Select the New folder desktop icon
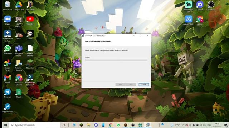The height and width of the screenshot is (128, 229). (x=30, y=6)
